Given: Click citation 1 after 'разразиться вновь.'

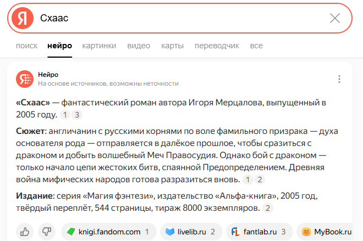Looking at the screenshot, I should click(x=248, y=180).
